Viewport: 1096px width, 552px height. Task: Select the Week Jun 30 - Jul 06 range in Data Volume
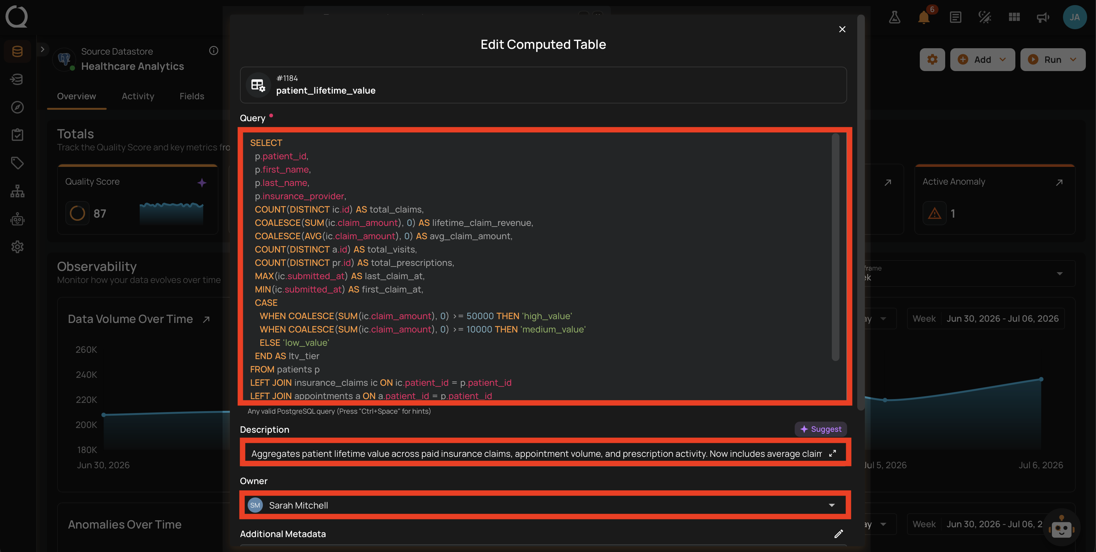tap(986, 319)
